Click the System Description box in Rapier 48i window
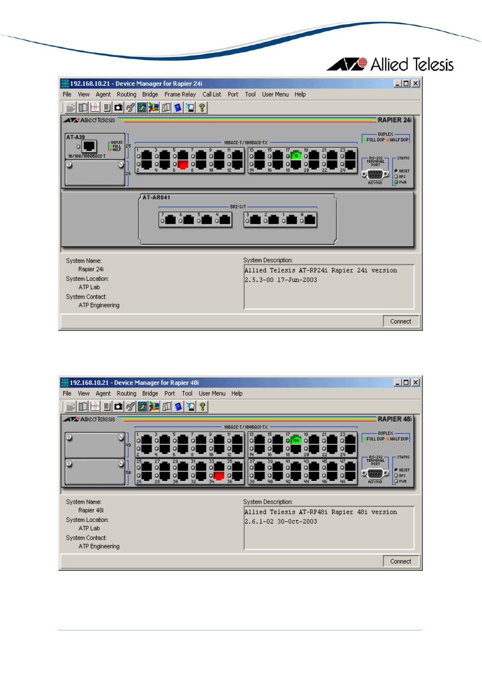Screen dimensions: 482x682 point(329,528)
